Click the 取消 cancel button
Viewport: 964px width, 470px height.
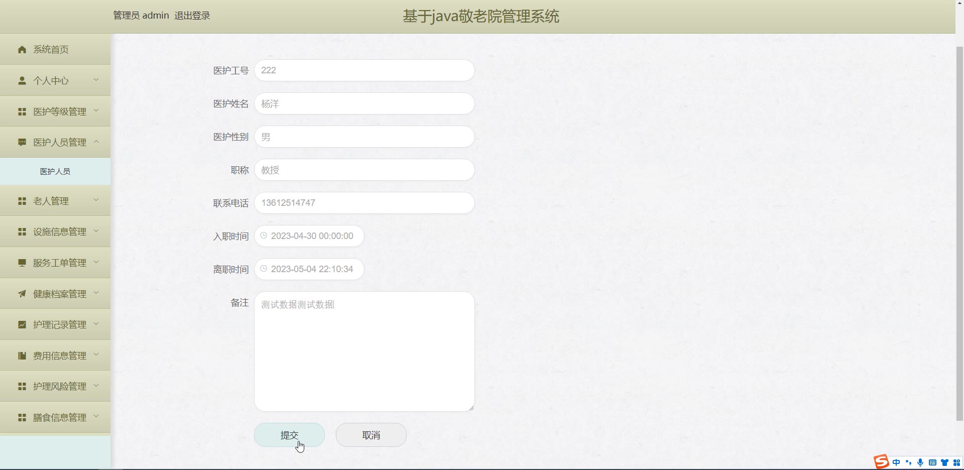point(371,435)
